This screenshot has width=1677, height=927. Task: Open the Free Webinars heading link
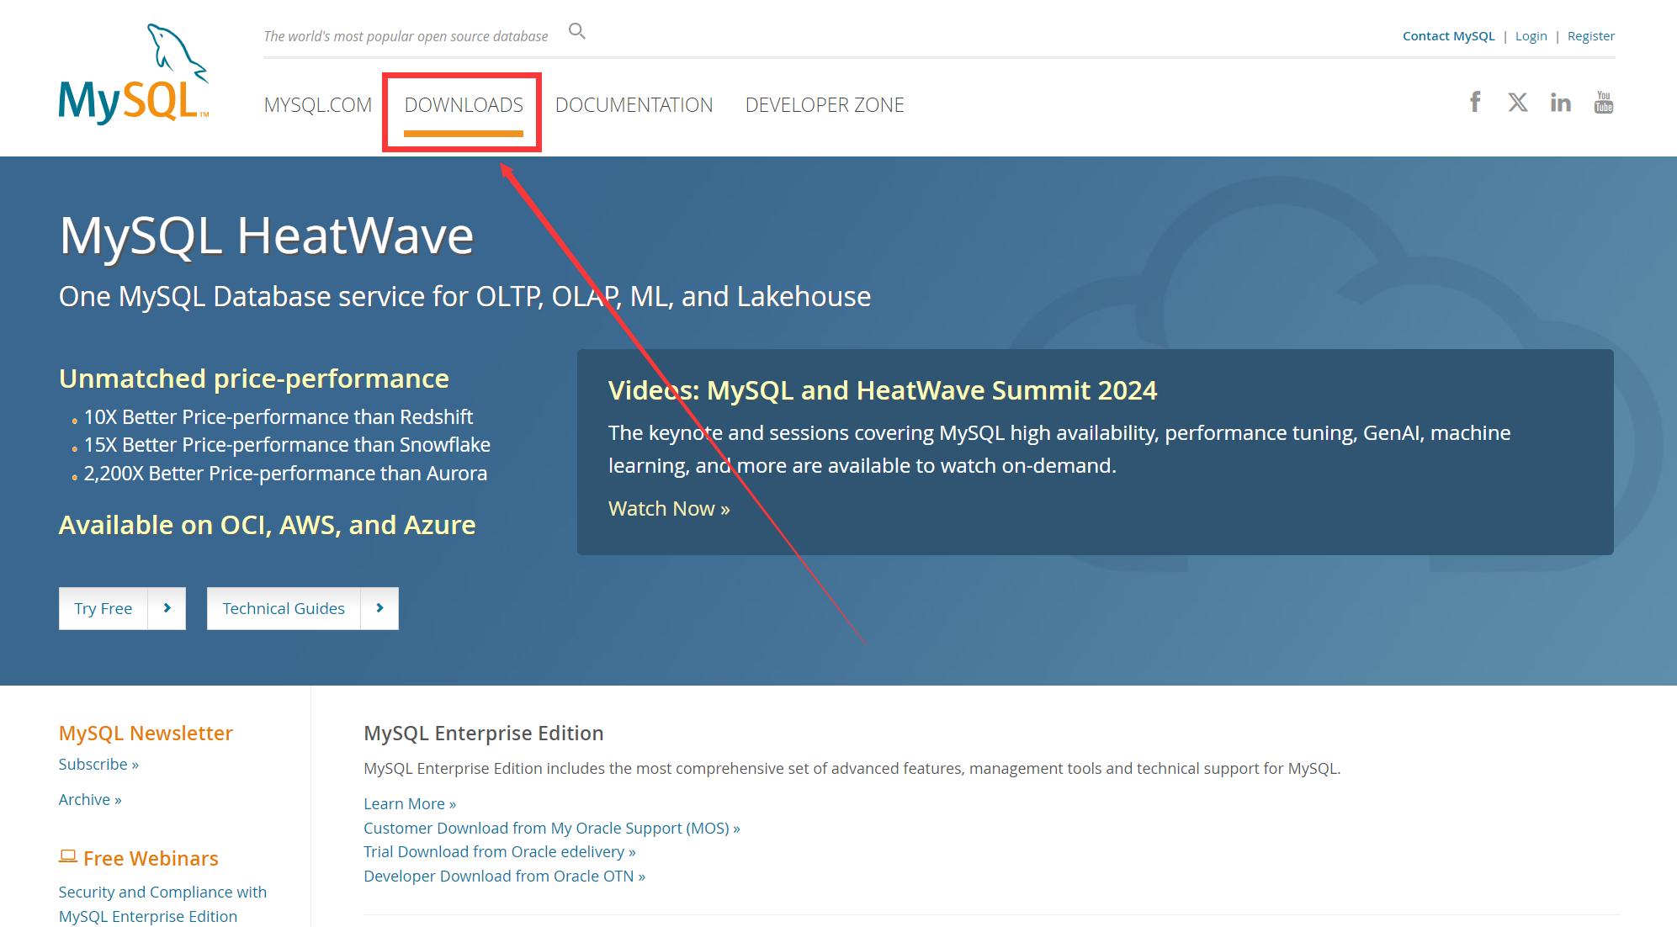coord(151,858)
